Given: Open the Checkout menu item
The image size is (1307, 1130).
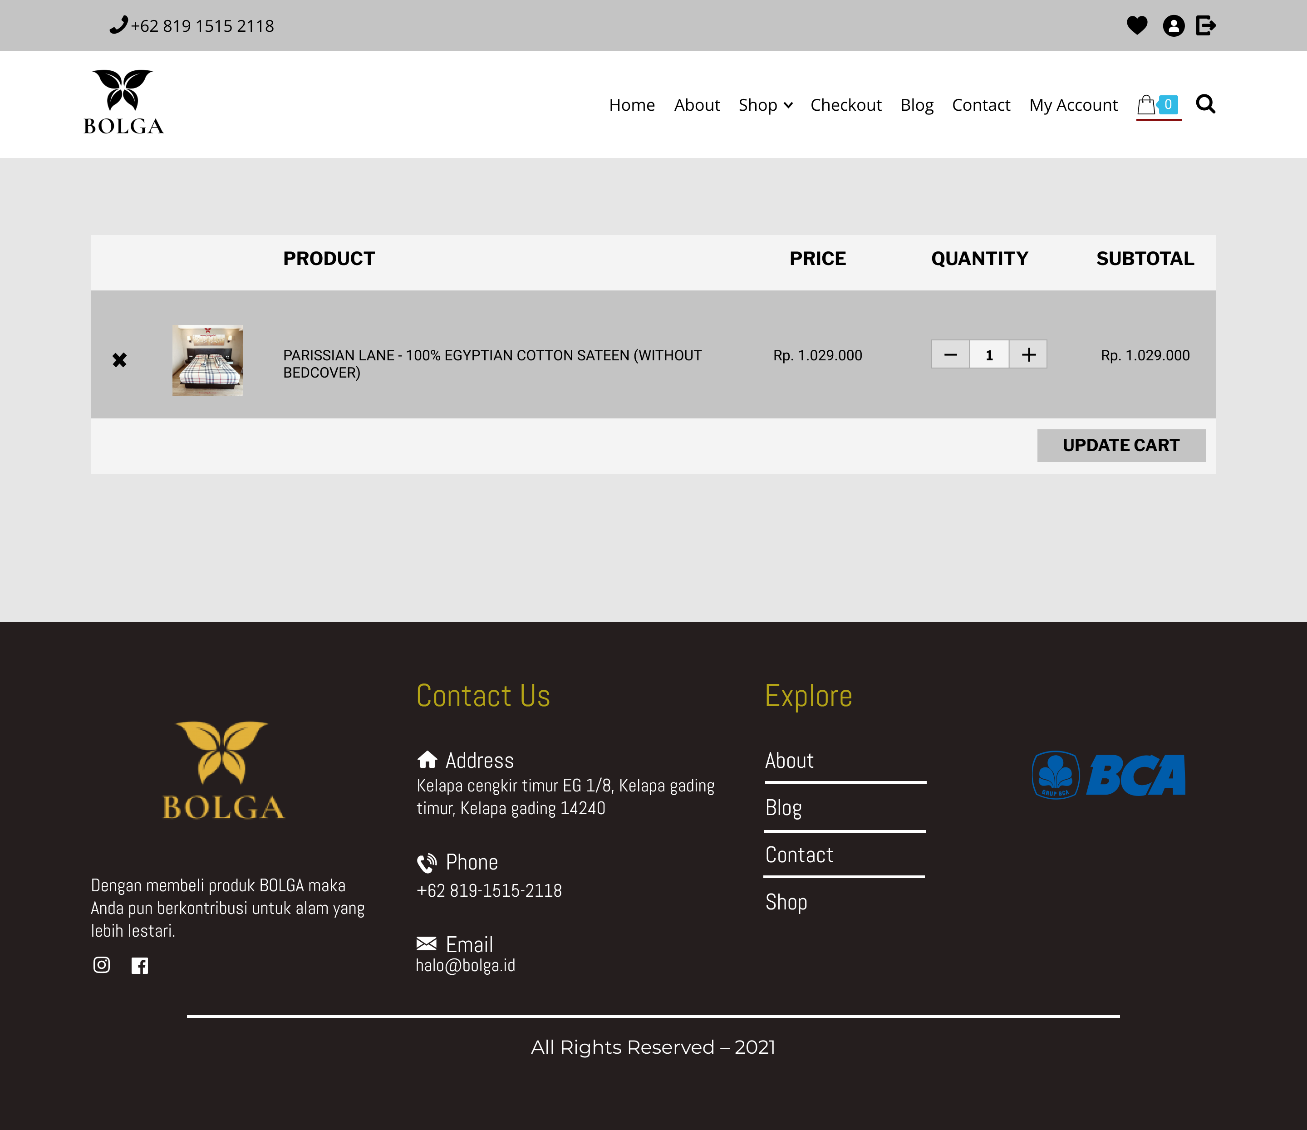Looking at the screenshot, I should (x=845, y=105).
